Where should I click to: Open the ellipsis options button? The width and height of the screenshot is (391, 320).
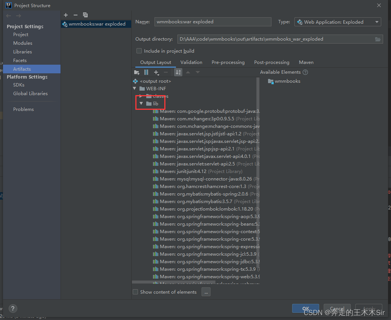[x=206, y=292]
